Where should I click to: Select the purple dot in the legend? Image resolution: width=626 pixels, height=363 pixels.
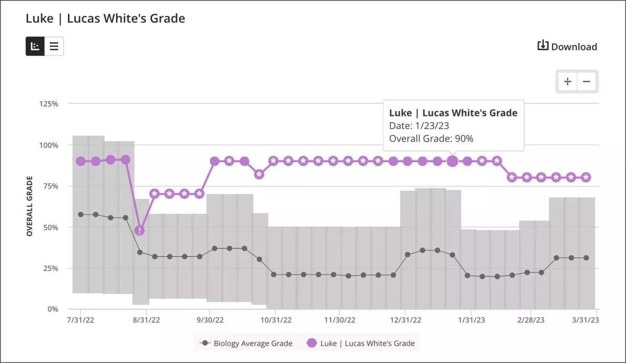[312, 343]
